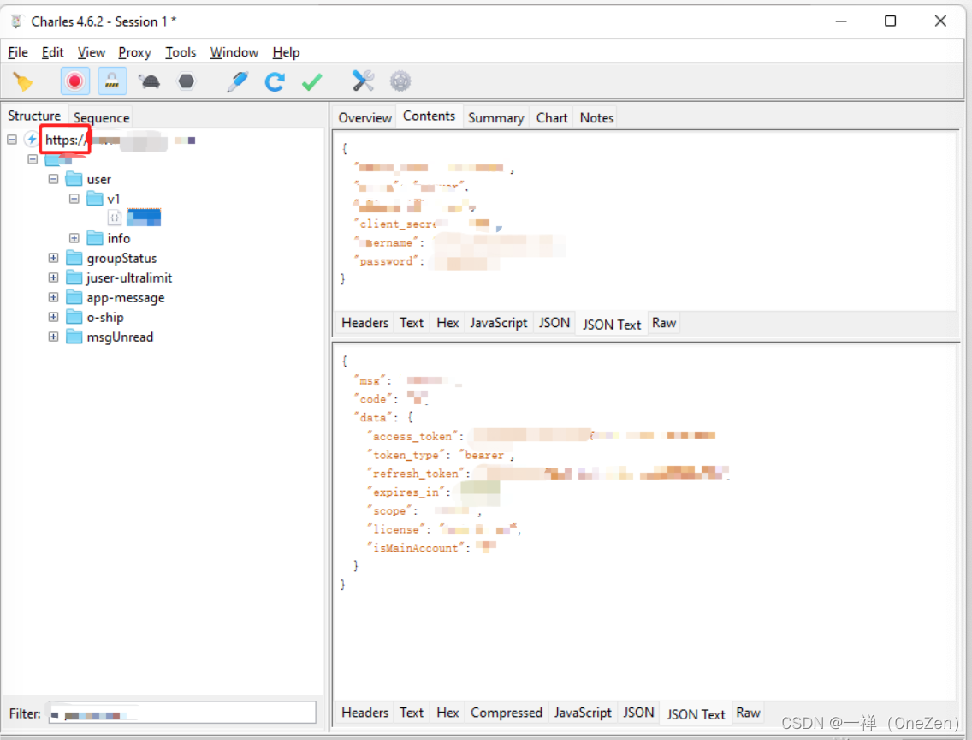Screen dimensions: 972x740
Task: Switch to the Notes tab
Action: (x=596, y=118)
